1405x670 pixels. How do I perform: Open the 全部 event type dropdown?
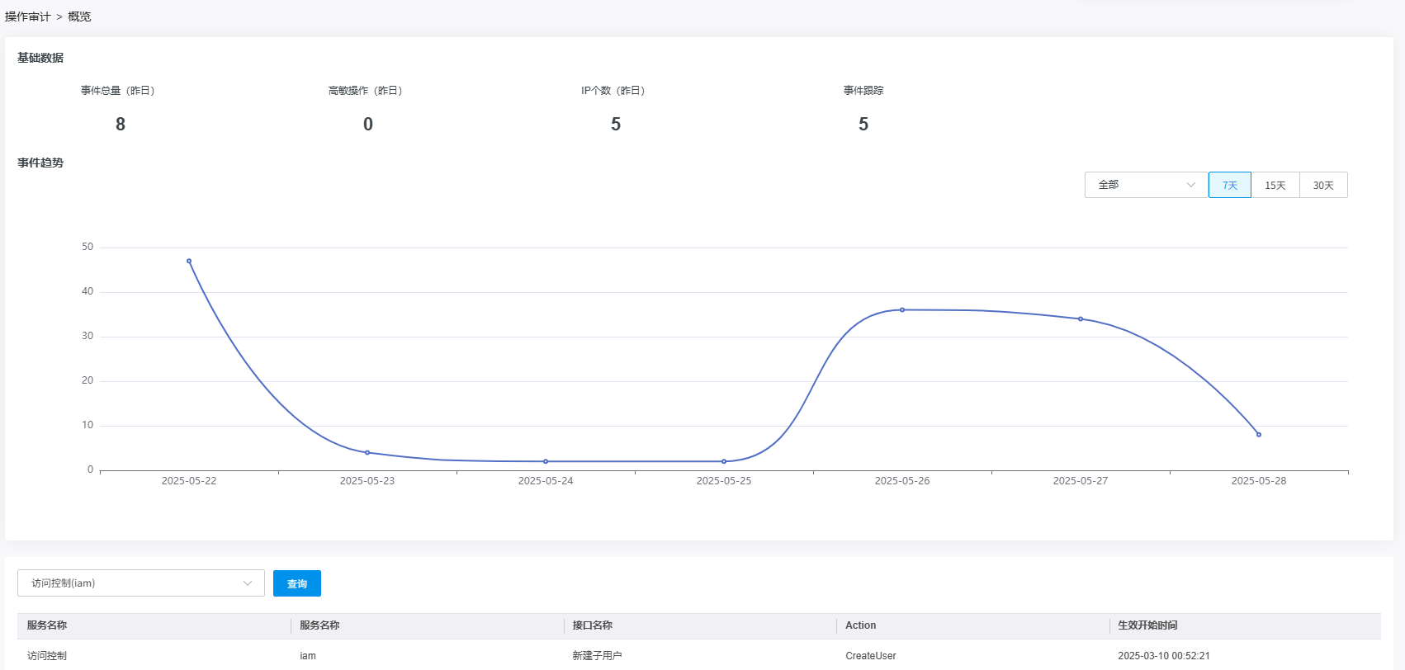tap(1145, 185)
